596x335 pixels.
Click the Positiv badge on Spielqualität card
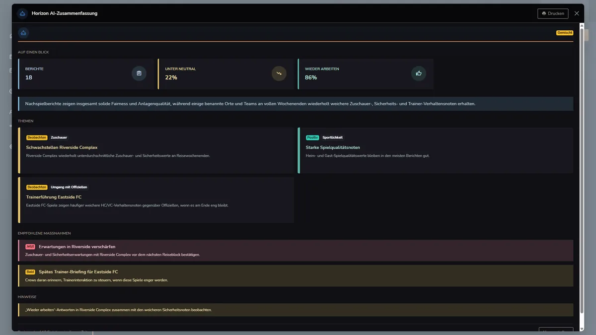pyautogui.click(x=312, y=137)
